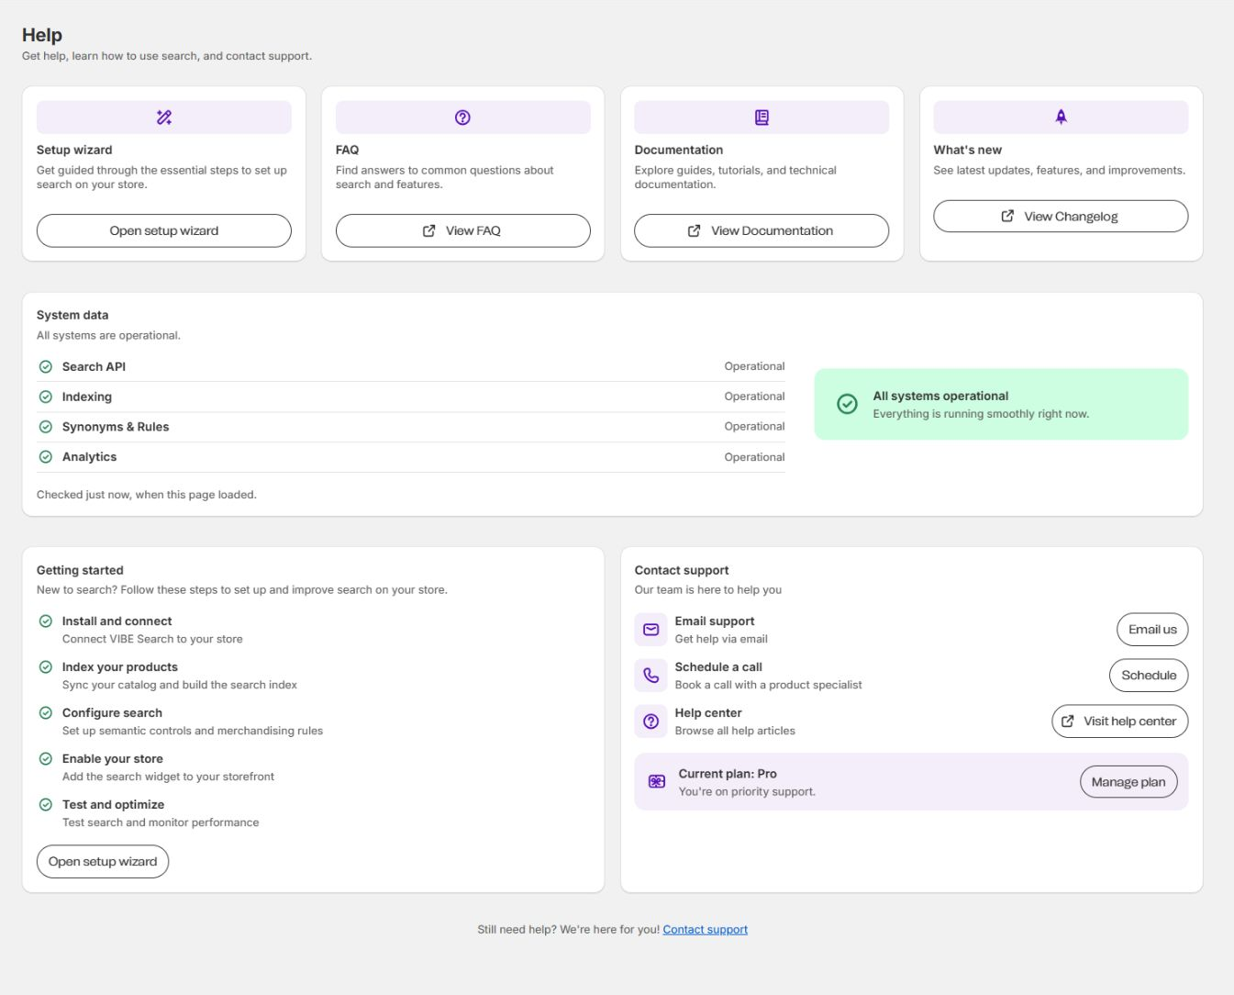Click the check icon beside Enable your store
Viewport: 1234px width, 995px height.
[46, 759]
